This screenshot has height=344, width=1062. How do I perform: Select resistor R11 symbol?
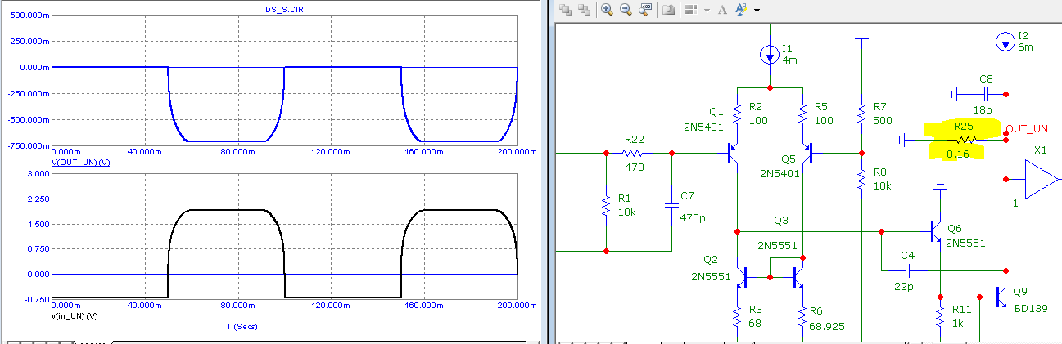point(940,316)
